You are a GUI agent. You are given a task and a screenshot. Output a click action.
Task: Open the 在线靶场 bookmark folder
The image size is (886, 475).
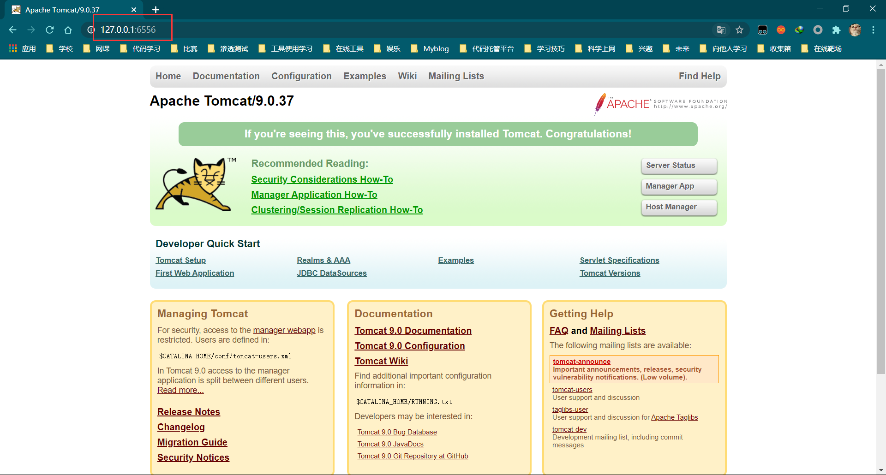pos(821,48)
